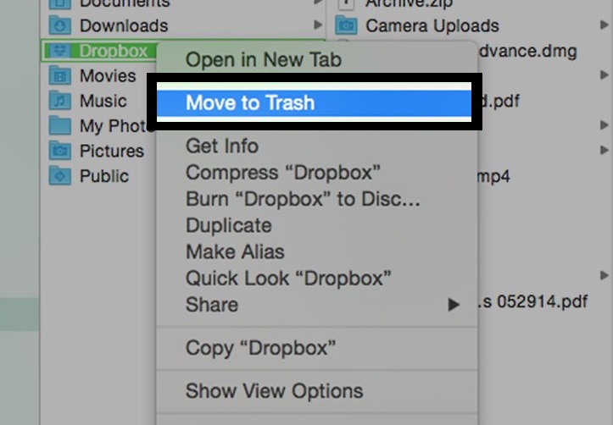Open the Share submenu

[316, 305]
